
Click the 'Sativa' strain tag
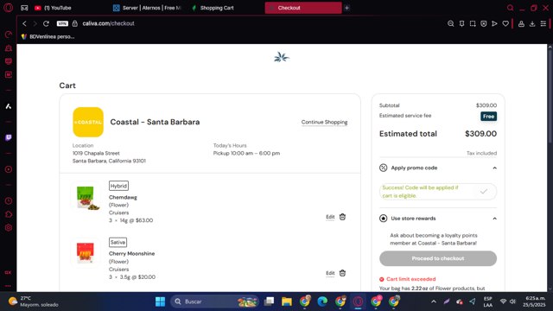[118, 242]
